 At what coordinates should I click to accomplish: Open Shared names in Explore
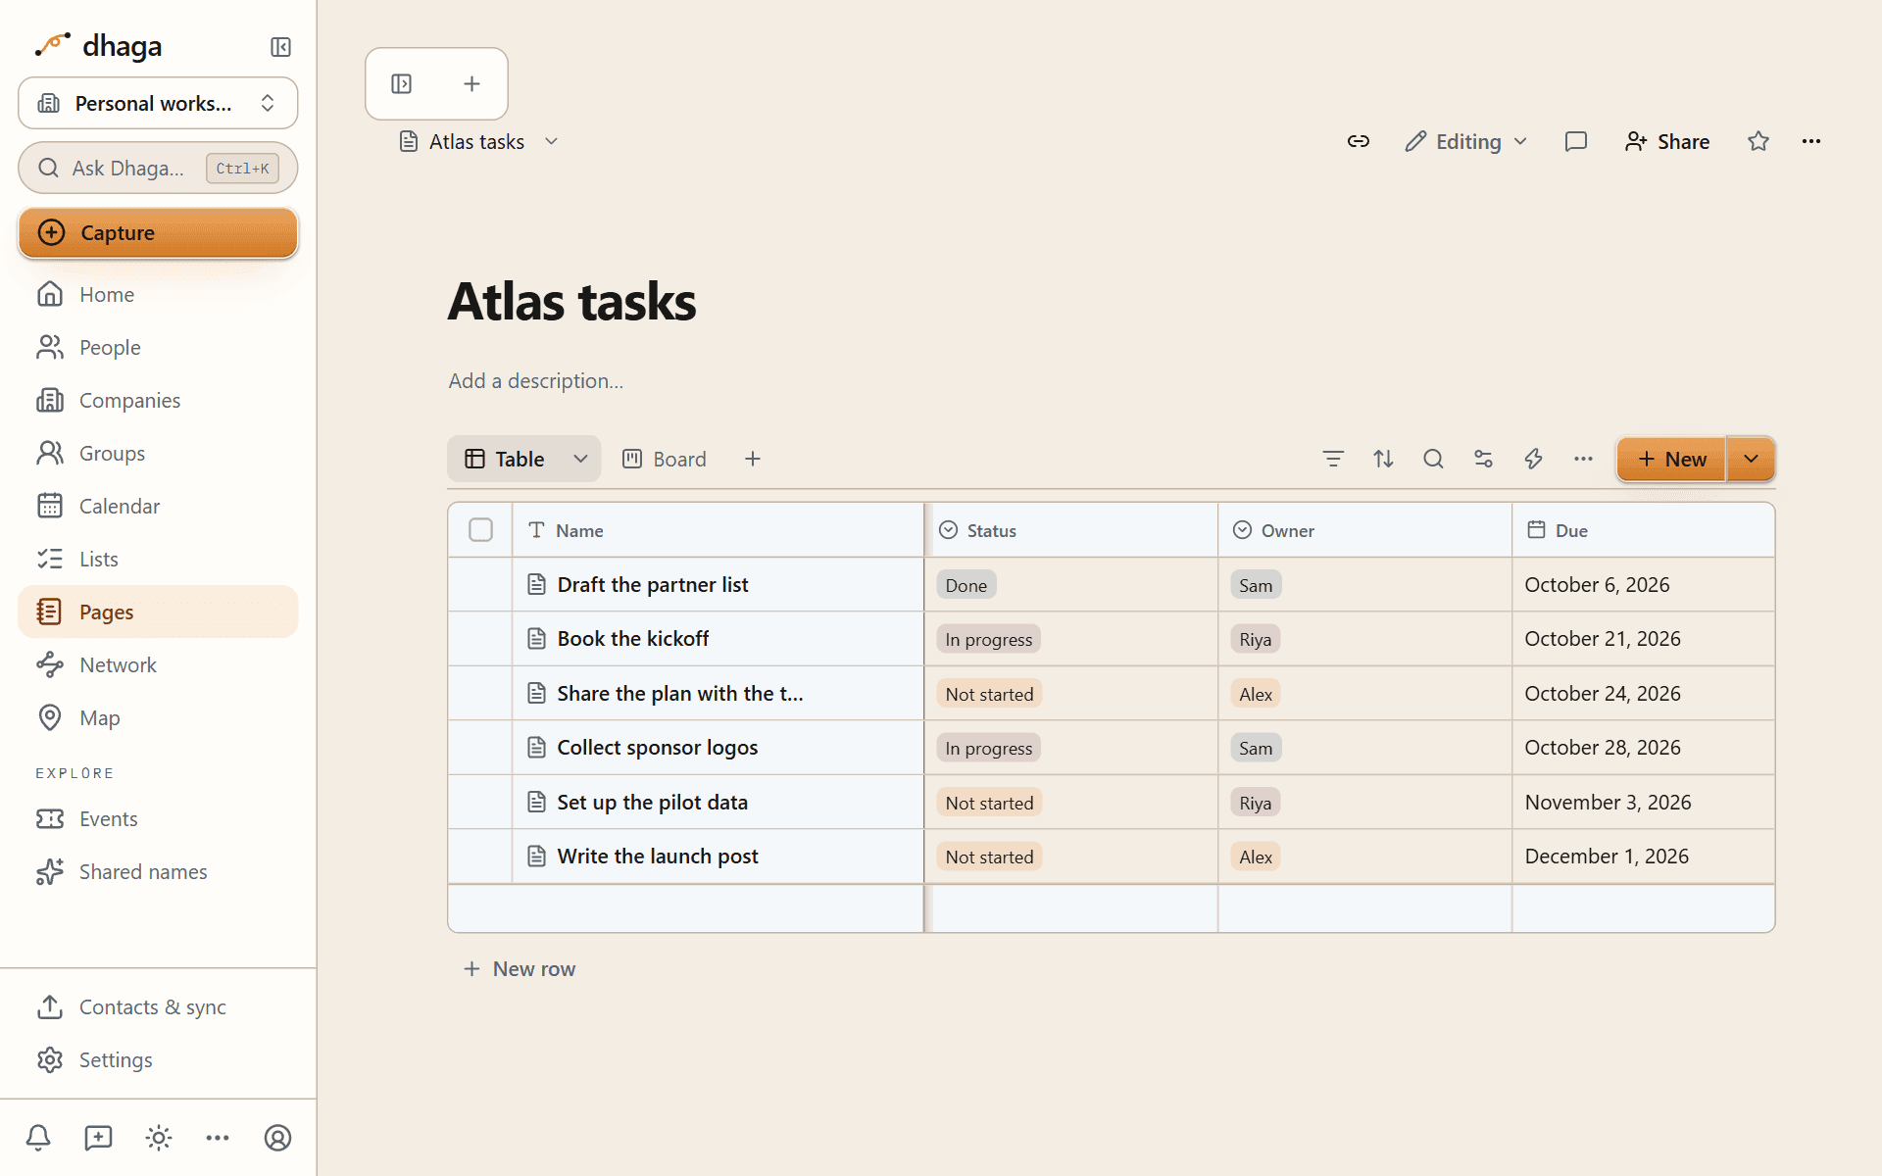pyautogui.click(x=158, y=871)
